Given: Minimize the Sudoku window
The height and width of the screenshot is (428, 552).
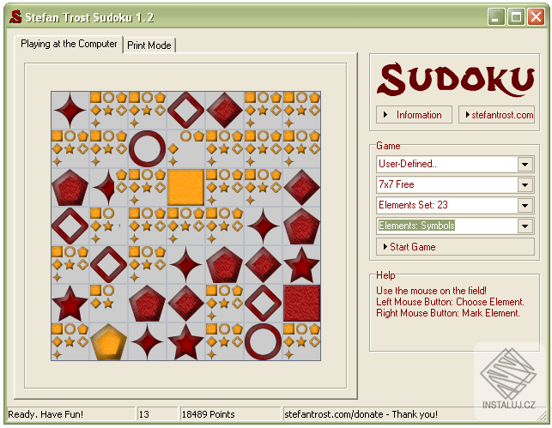Looking at the screenshot, I should click(496, 17).
